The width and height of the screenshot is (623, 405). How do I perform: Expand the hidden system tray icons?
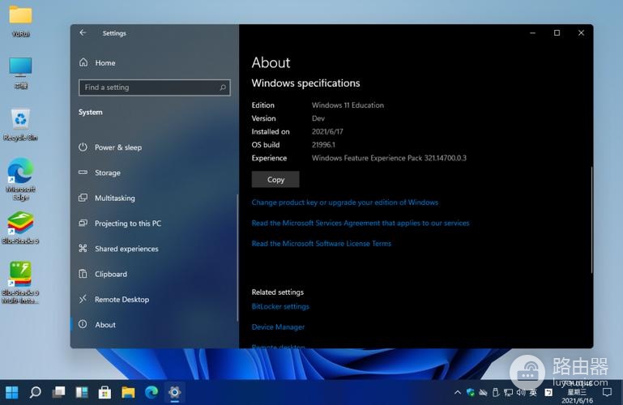coord(458,393)
